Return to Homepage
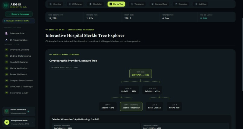 pos(19,14)
